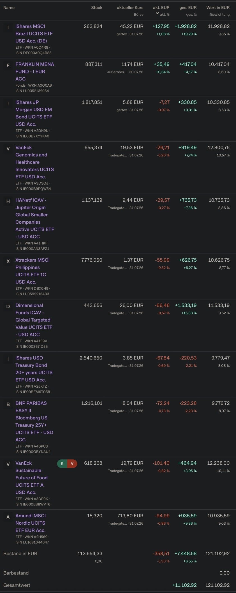
Task: Open VanEck Sustainable Future of Food link
Action: coord(31,478)
